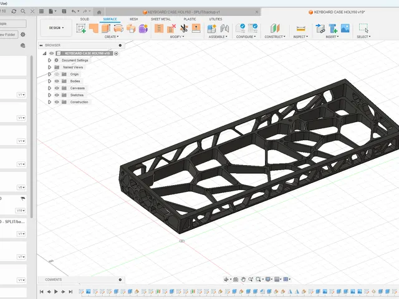Click the Save icon in top bar

(x=64, y=11)
